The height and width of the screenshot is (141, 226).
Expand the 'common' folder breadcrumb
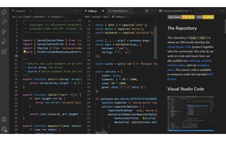(39, 17)
